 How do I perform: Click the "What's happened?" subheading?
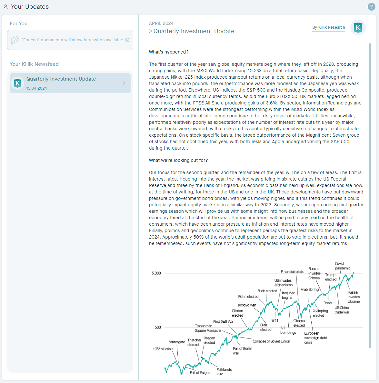pyautogui.click(x=169, y=52)
